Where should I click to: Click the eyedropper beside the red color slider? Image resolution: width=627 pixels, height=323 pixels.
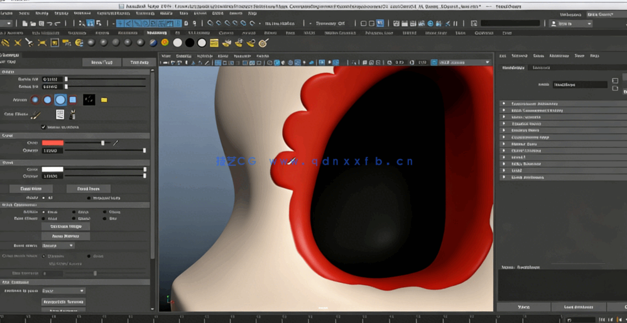tap(116, 143)
